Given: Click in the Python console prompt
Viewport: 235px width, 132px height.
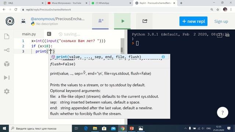Looking at the screenshot, I should point(137,43).
